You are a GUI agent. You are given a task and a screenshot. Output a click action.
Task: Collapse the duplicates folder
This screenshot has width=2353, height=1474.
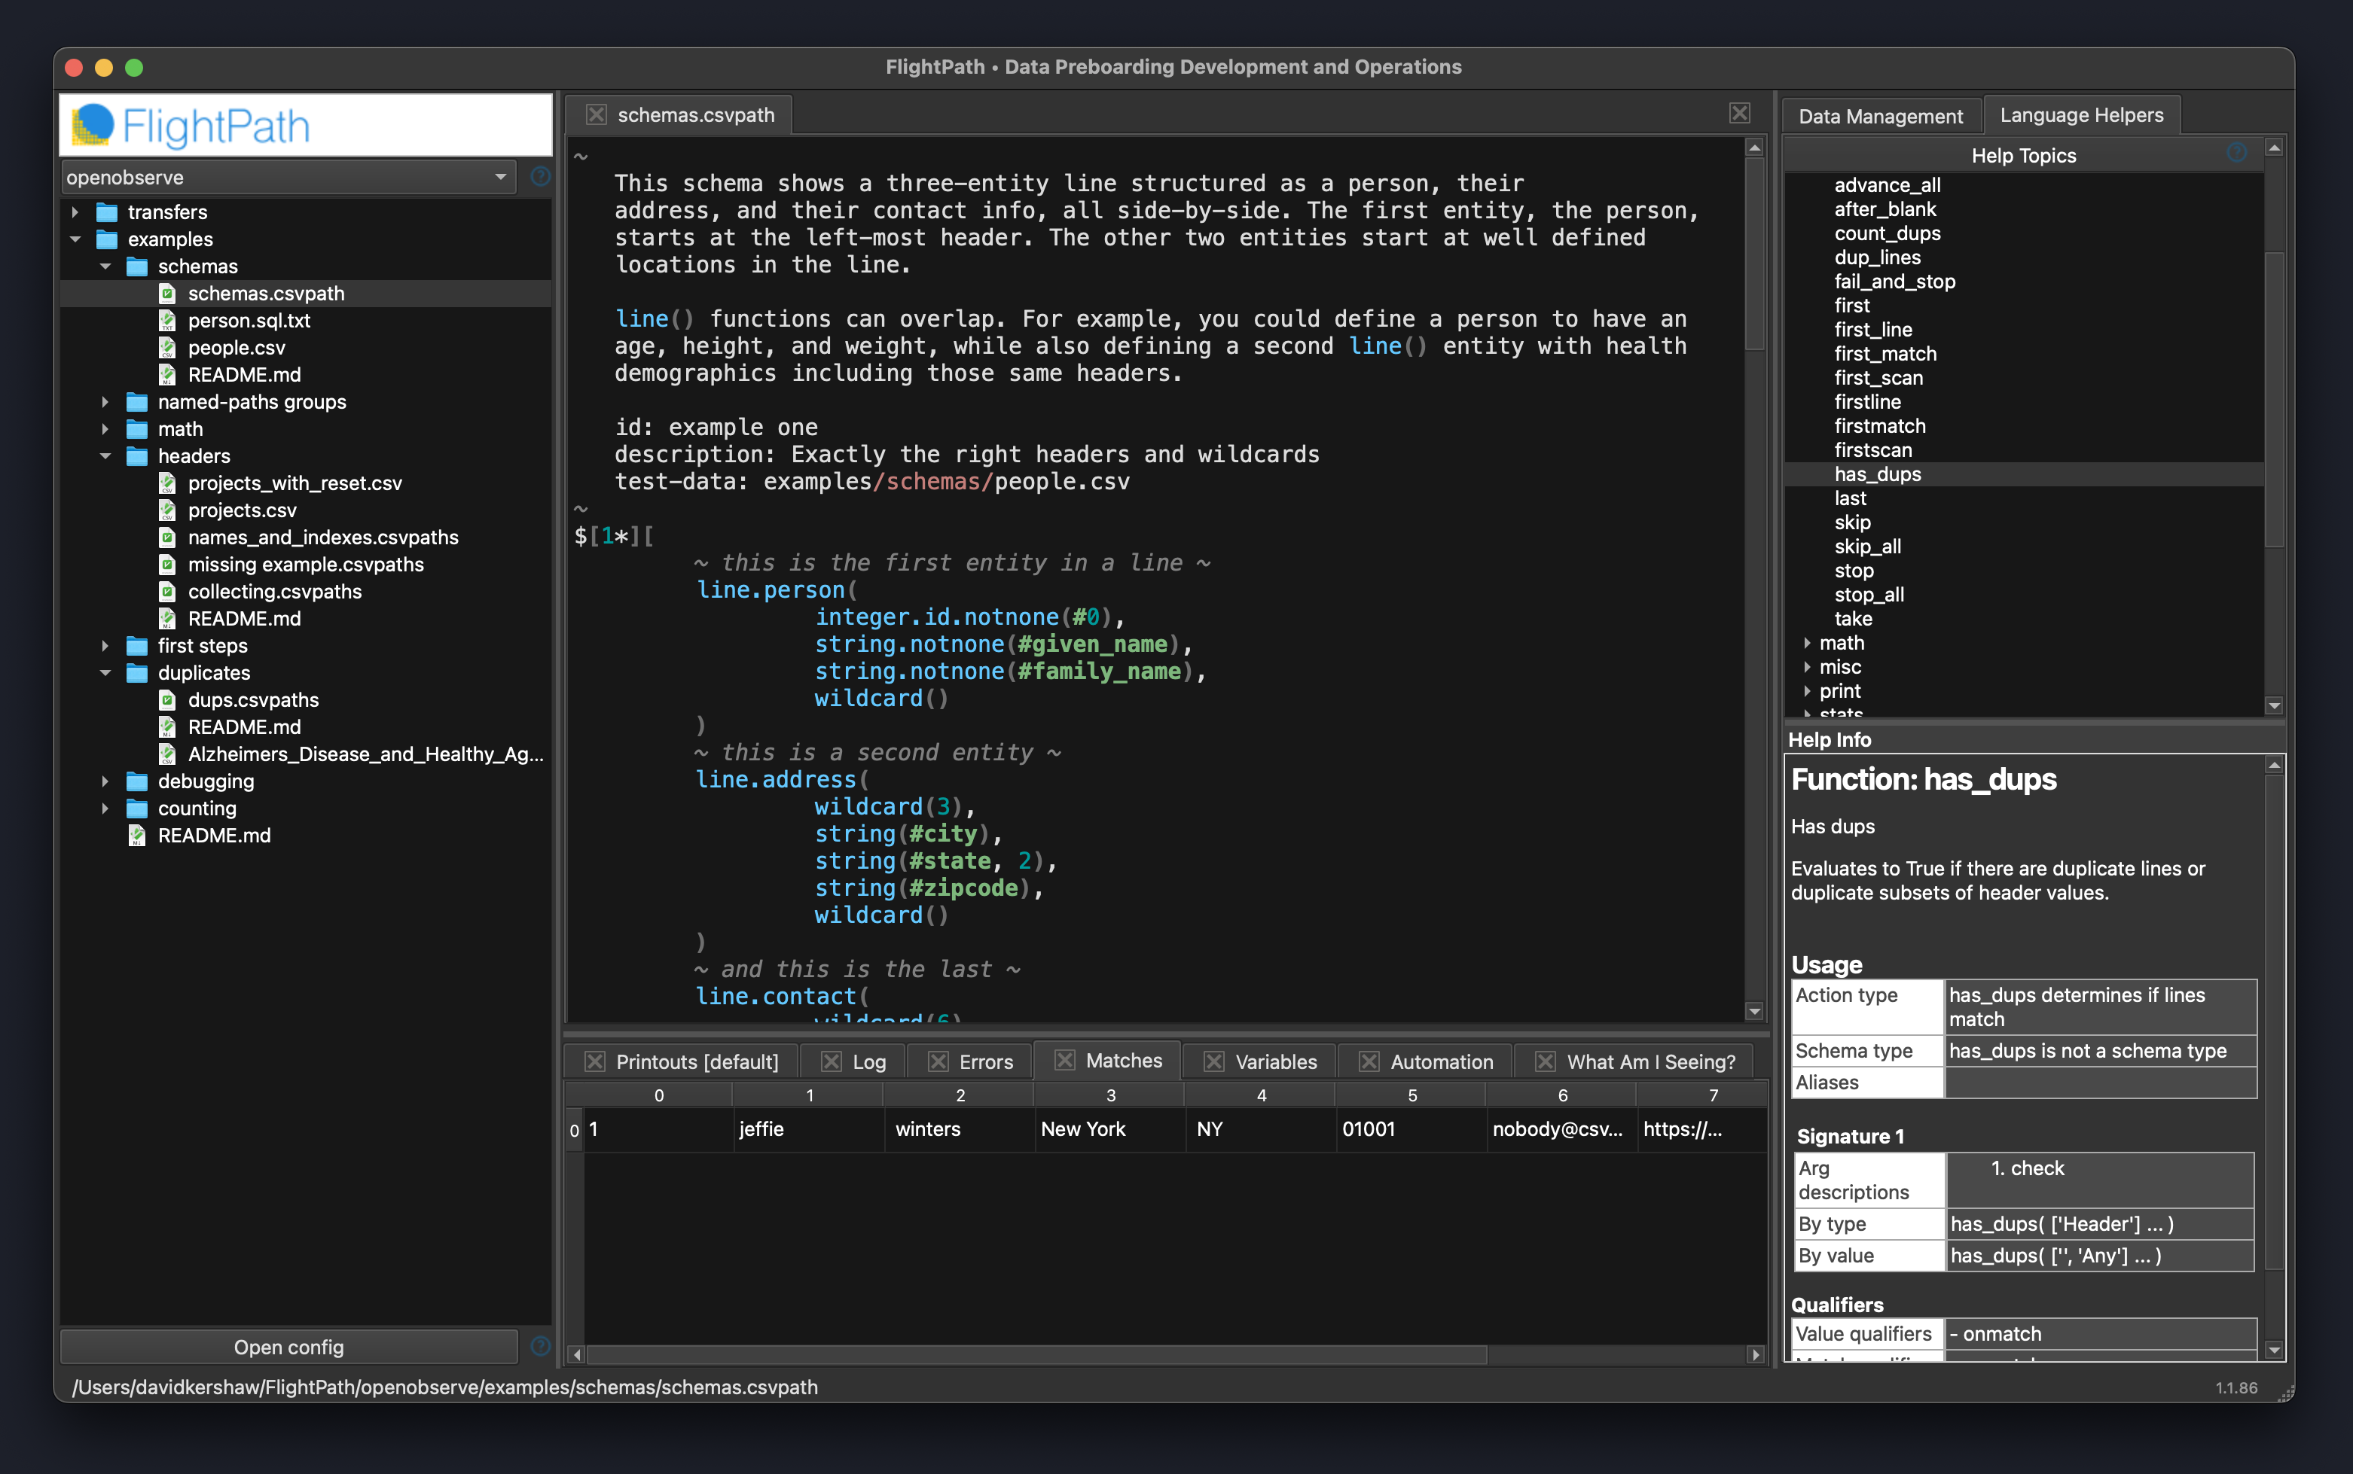tap(105, 673)
